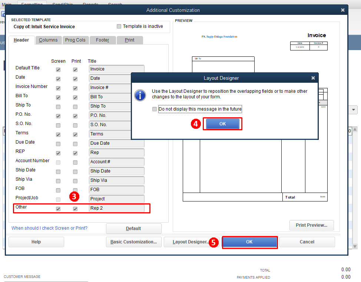Image resolution: width=361 pixels, height=282 pixels.
Task: Toggle Default Title Print checkbox
Action: coord(75,70)
